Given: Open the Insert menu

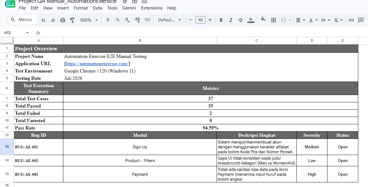Looking at the screenshot, I should (63, 8).
